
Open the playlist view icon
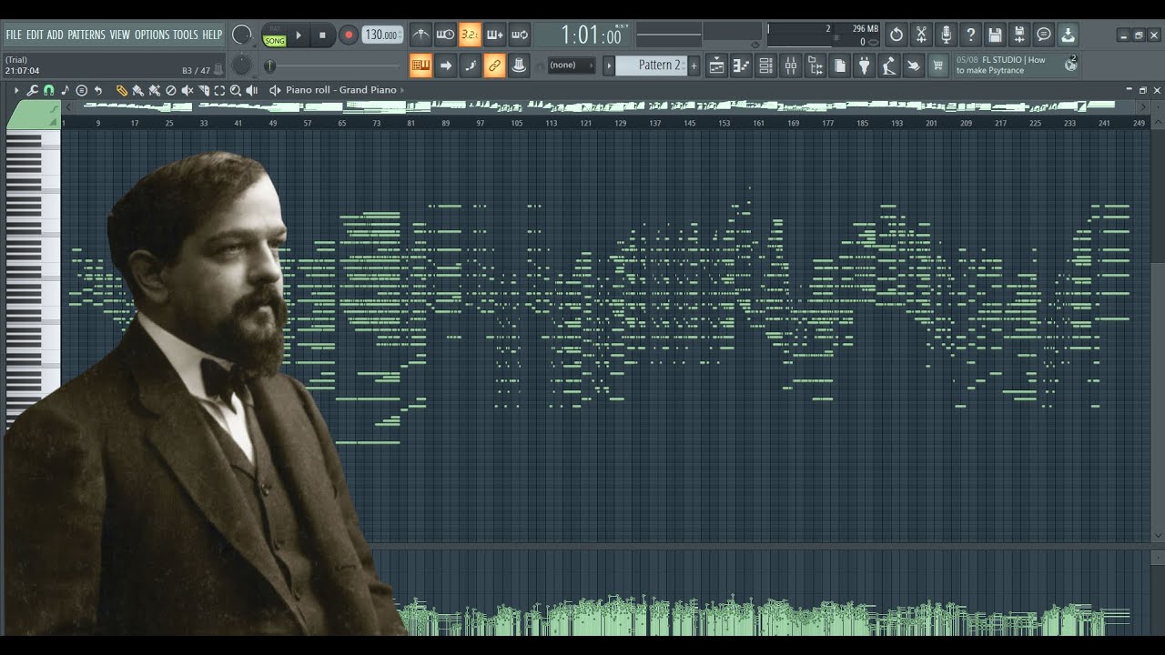[716, 65]
